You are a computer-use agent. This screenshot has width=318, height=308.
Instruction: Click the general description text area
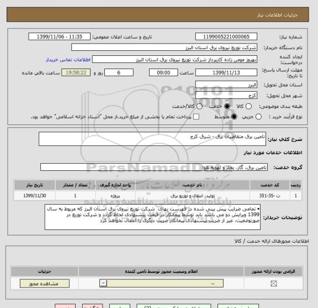coord(152,139)
